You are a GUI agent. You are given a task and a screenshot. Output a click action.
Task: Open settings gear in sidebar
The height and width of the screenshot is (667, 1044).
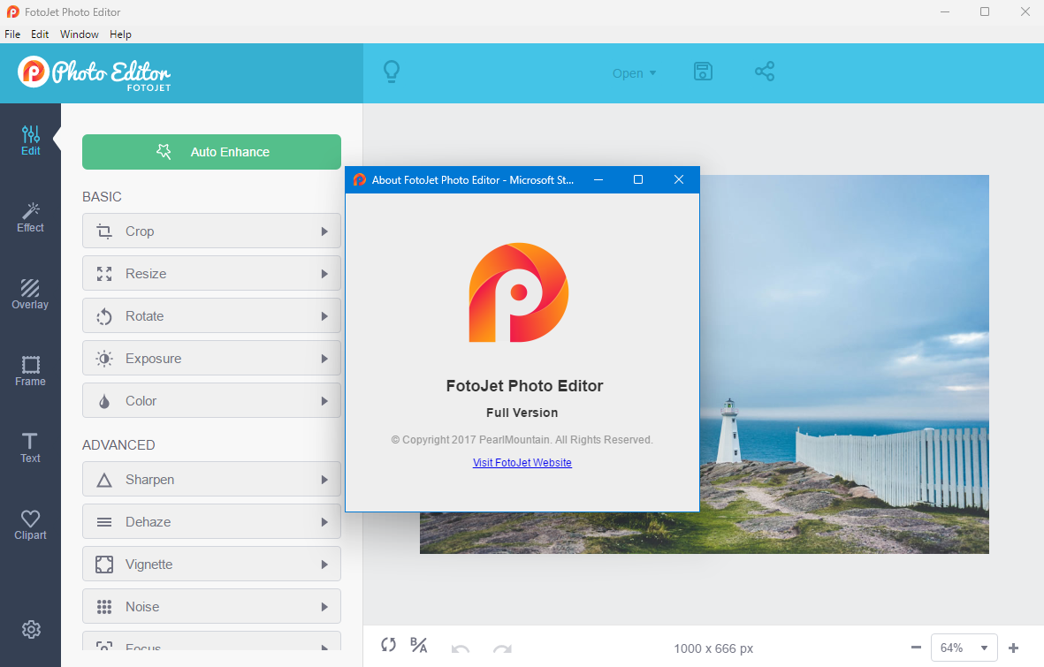[x=31, y=630]
